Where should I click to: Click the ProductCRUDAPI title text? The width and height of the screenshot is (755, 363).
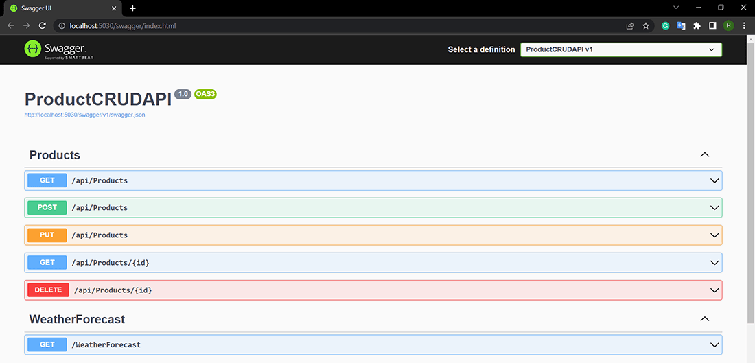[98, 99]
